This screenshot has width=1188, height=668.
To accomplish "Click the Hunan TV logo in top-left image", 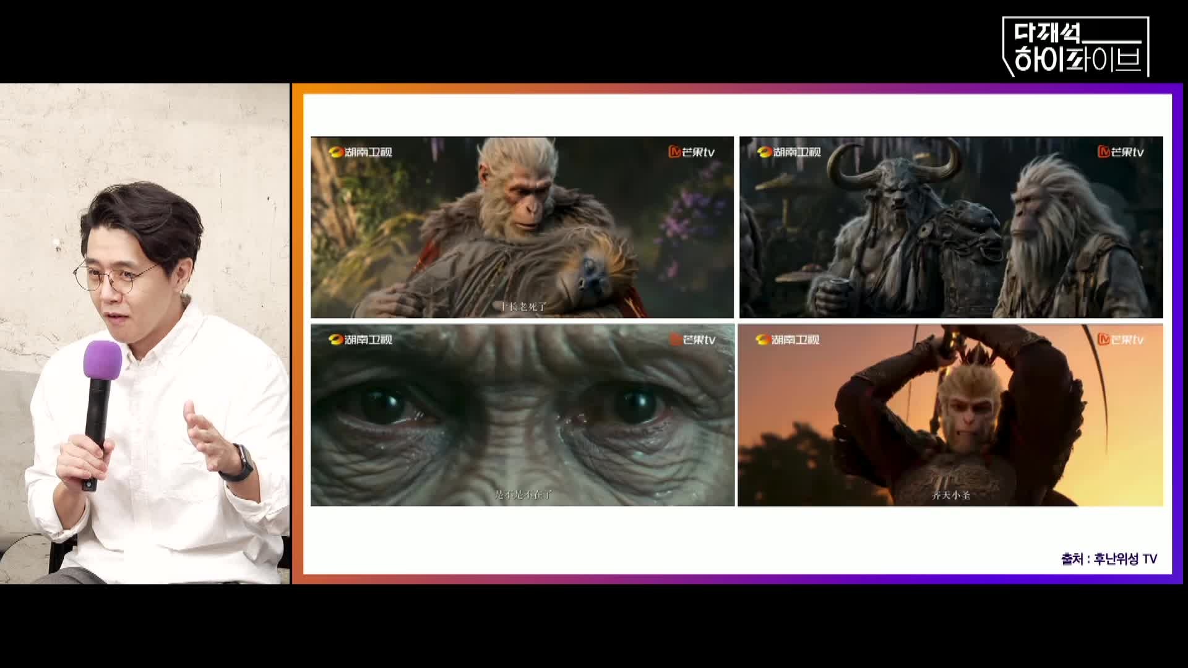I will pyautogui.click(x=360, y=152).
